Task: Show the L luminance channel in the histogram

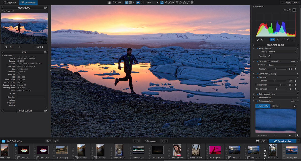Action: click(293, 40)
